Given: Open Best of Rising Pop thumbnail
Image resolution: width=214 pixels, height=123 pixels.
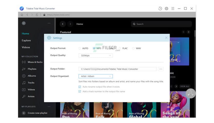Looking at the screenshot, I should point(75,110).
